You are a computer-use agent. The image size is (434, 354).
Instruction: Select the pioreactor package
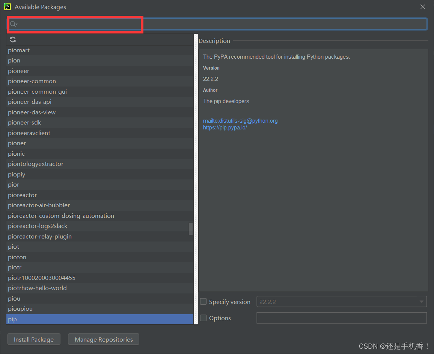100,195
